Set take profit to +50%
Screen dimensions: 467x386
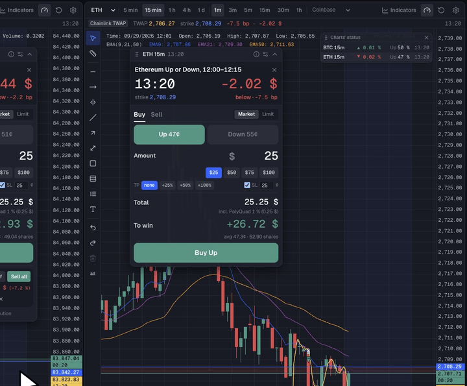tap(185, 186)
